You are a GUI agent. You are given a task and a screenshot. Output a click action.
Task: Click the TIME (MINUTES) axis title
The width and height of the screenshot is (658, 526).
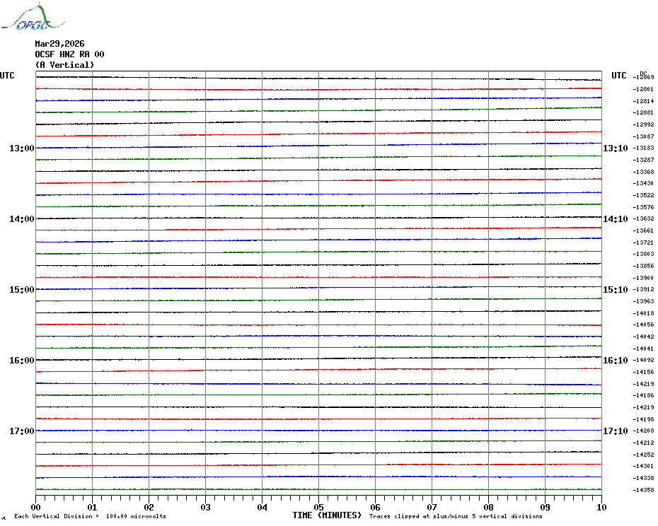327,515
